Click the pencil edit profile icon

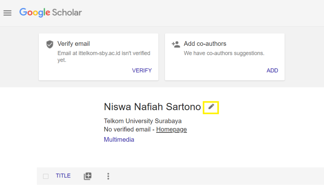[211, 107]
